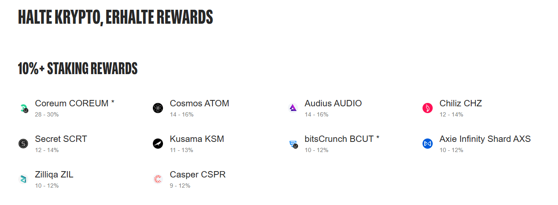Viewport: 558px width, 205px height.
Task: Select the Audius AUDIO name link
Action: (333, 103)
